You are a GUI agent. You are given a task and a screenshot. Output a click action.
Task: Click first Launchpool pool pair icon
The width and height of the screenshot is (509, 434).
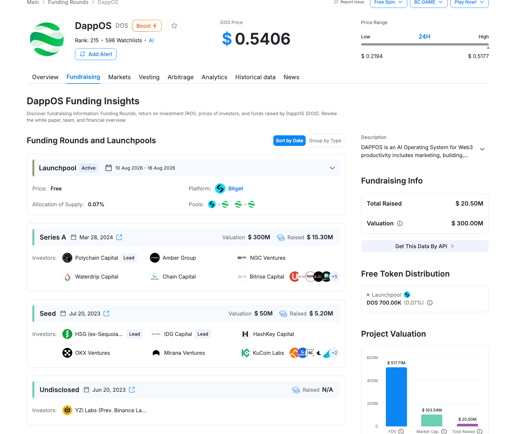(x=218, y=204)
